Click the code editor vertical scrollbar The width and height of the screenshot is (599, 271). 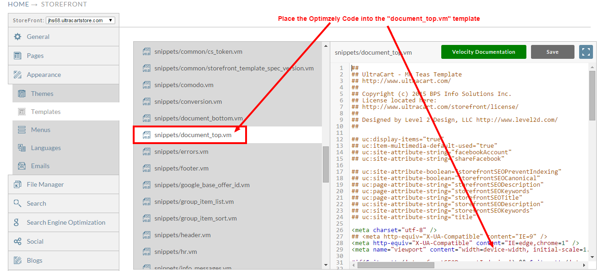[592, 95]
